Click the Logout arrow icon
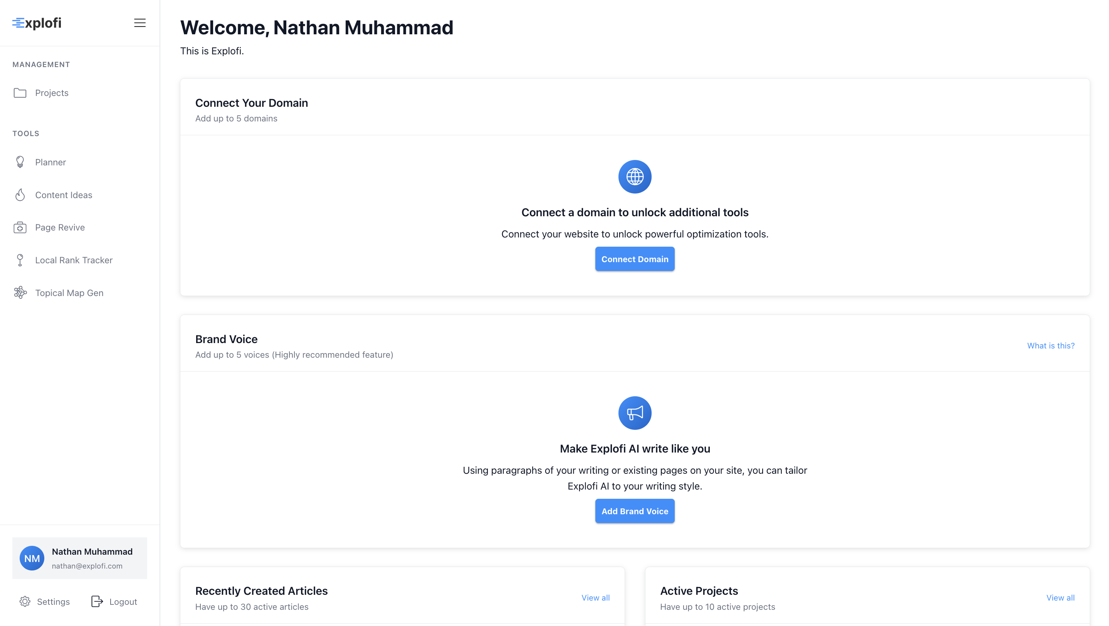The height and width of the screenshot is (626, 1109). click(97, 601)
